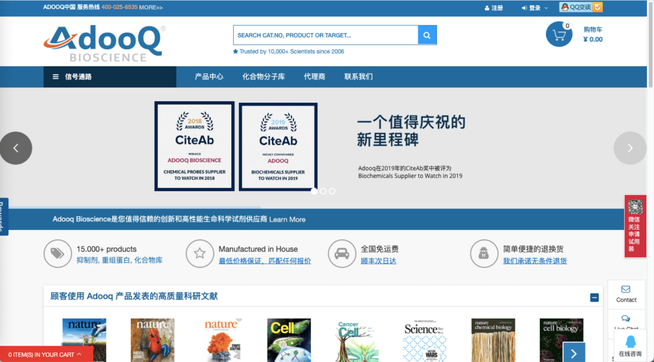The width and height of the screenshot is (654, 362).
Task: Open Nature Cell Biology cover
Action: (x=561, y=340)
